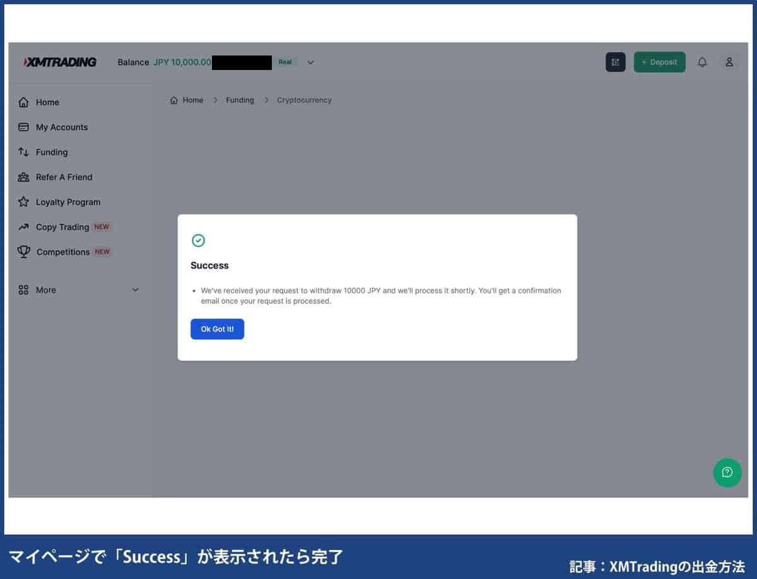This screenshot has height=579, width=757.
Task: Click the Competitions trophy icon
Action: coord(24,252)
